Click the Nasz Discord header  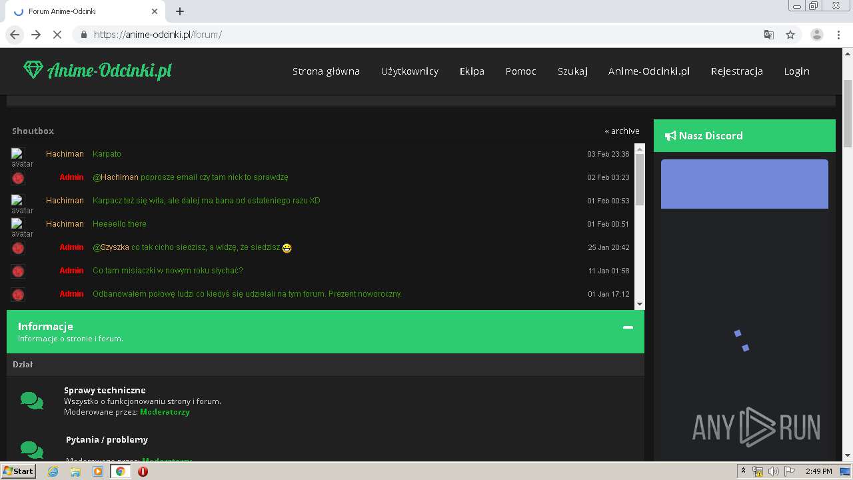tap(744, 135)
